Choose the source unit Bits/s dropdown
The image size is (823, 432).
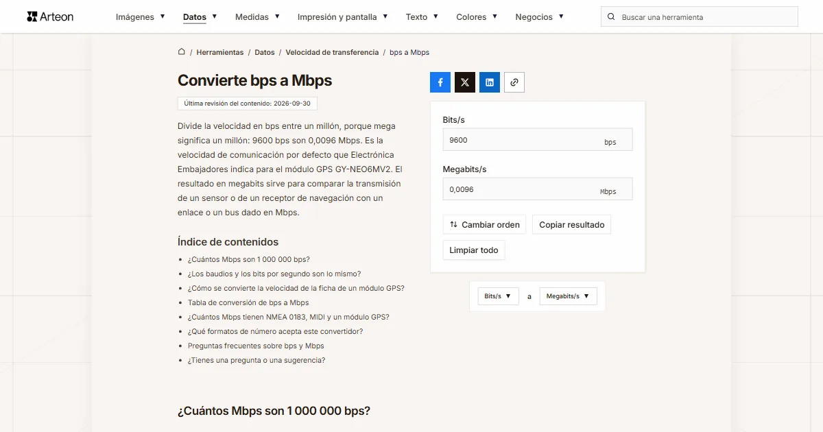click(498, 296)
